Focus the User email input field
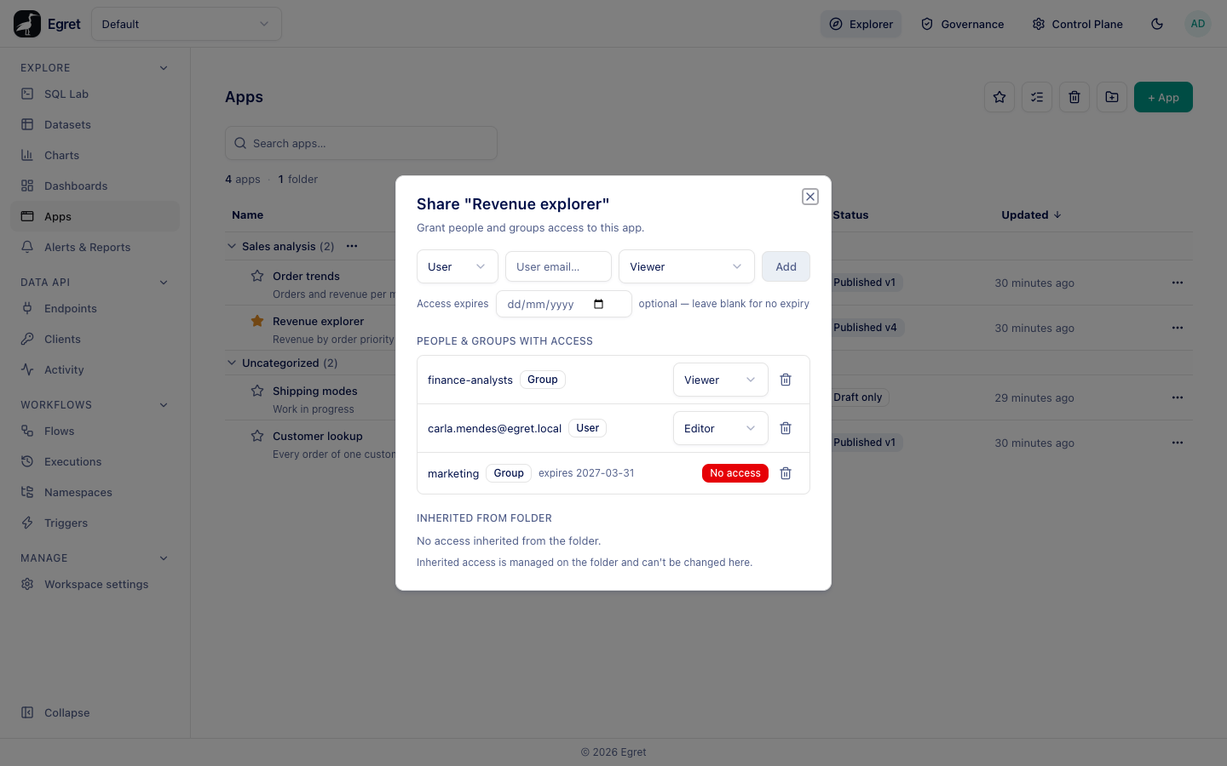 558,266
